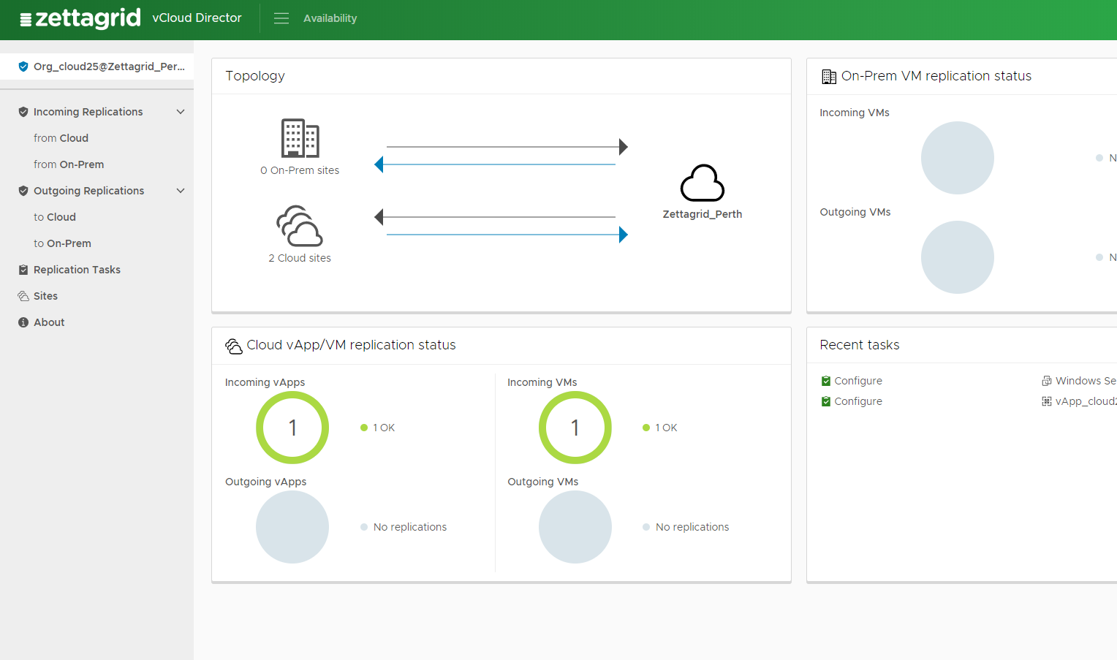Click the About info icon
The width and height of the screenshot is (1117, 660).
[x=22, y=322]
